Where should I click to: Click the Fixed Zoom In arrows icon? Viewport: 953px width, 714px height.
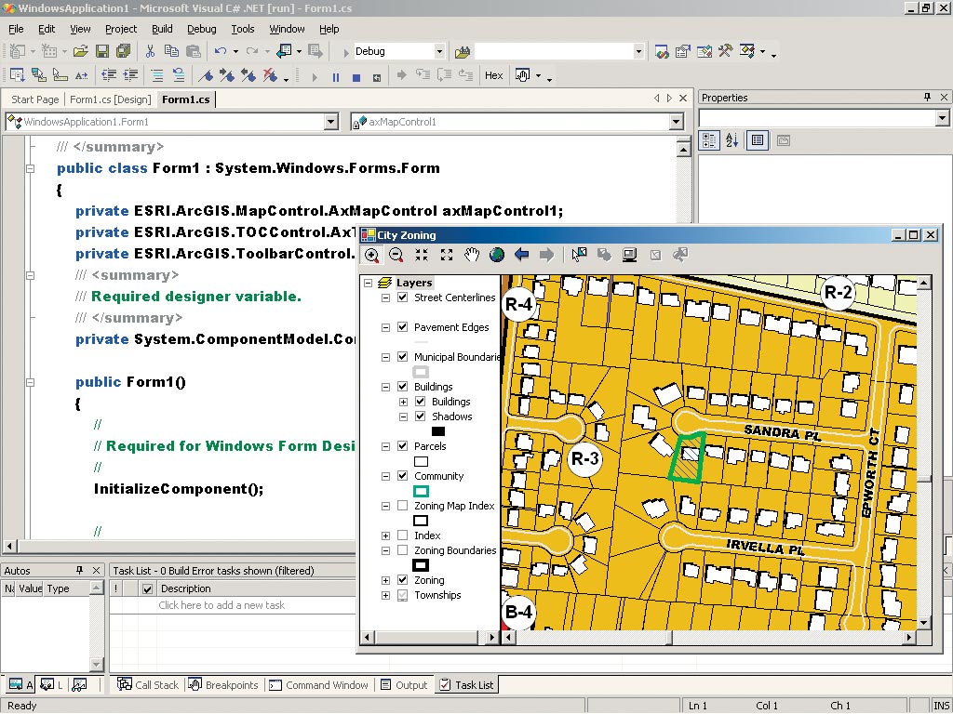[x=422, y=255]
